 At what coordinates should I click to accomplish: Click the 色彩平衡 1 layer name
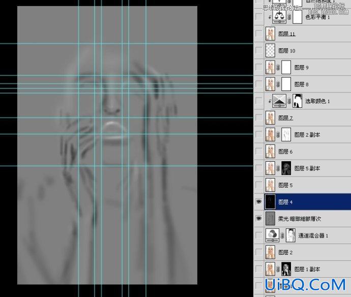pyautogui.click(x=317, y=17)
